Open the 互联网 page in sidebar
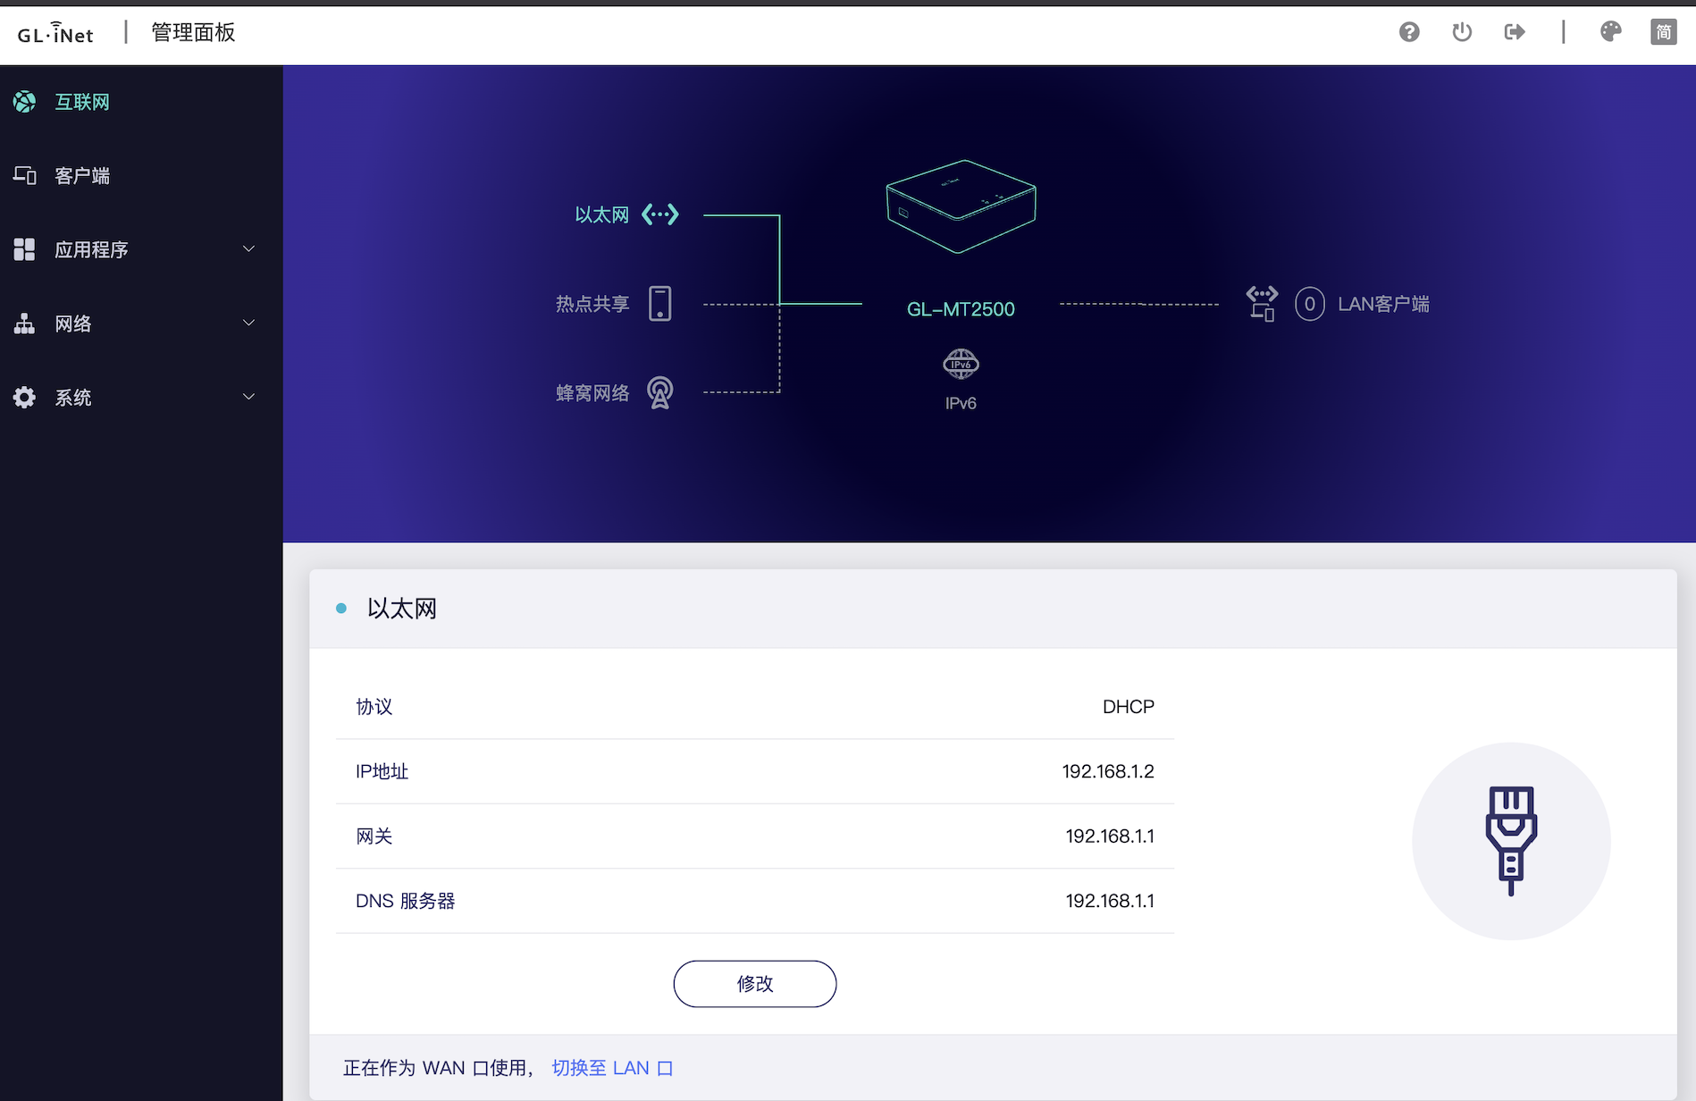Viewport: 1696px width, 1101px height. (81, 102)
